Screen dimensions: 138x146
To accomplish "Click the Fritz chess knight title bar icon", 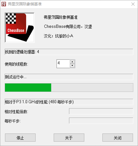I will pyautogui.click(x=4, y=4).
